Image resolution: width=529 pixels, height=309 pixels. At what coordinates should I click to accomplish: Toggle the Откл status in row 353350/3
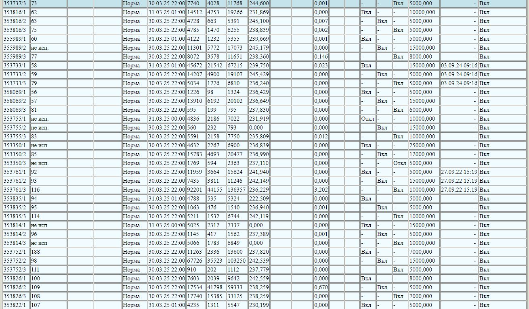pyautogui.click(x=400, y=163)
